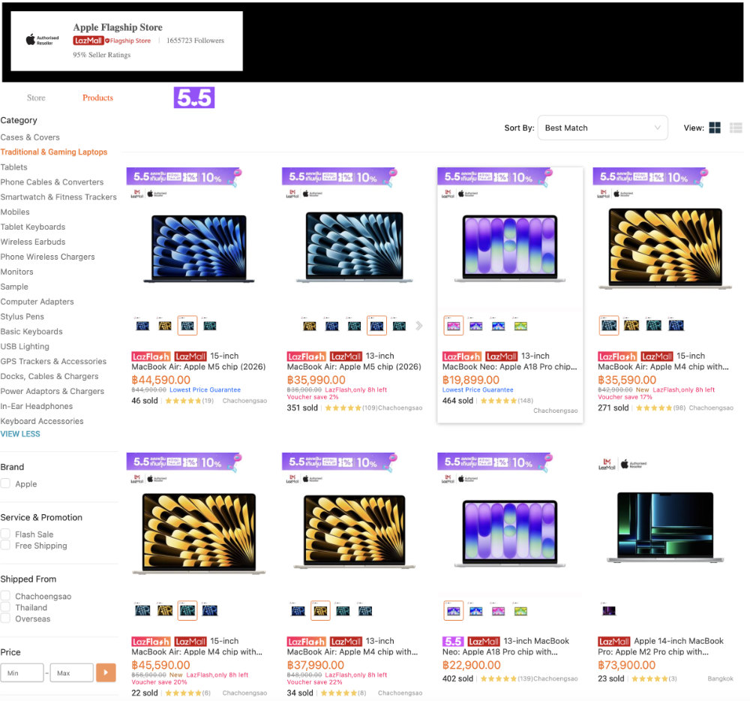Click the Max price input field
750x701 pixels.
point(72,672)
